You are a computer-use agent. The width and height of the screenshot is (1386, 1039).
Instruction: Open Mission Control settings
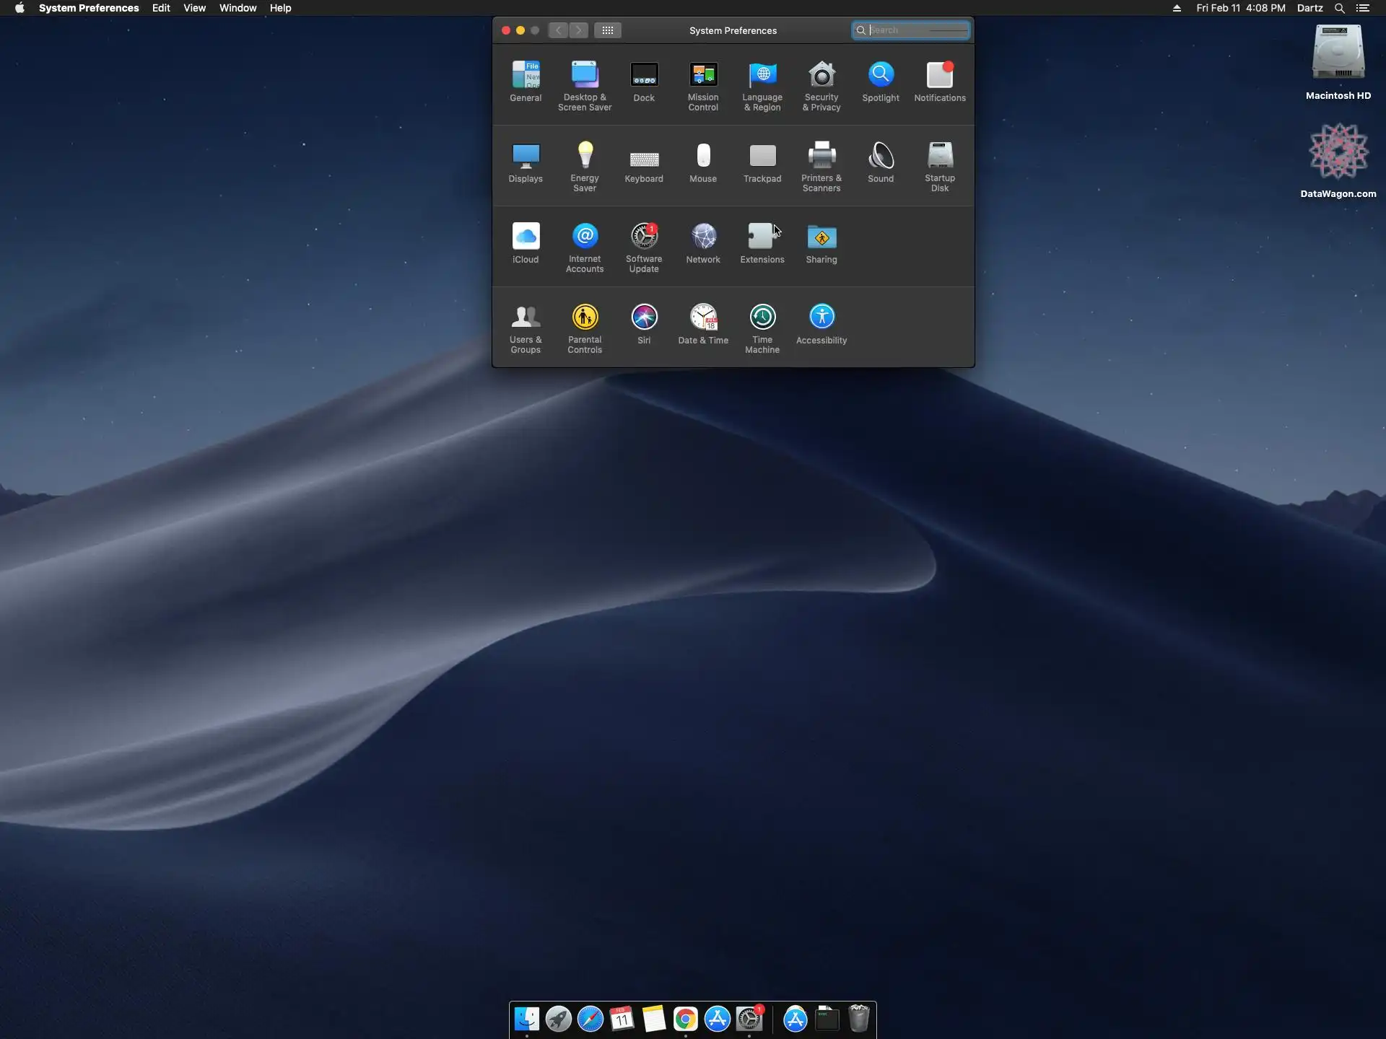[x=703, y=76]
